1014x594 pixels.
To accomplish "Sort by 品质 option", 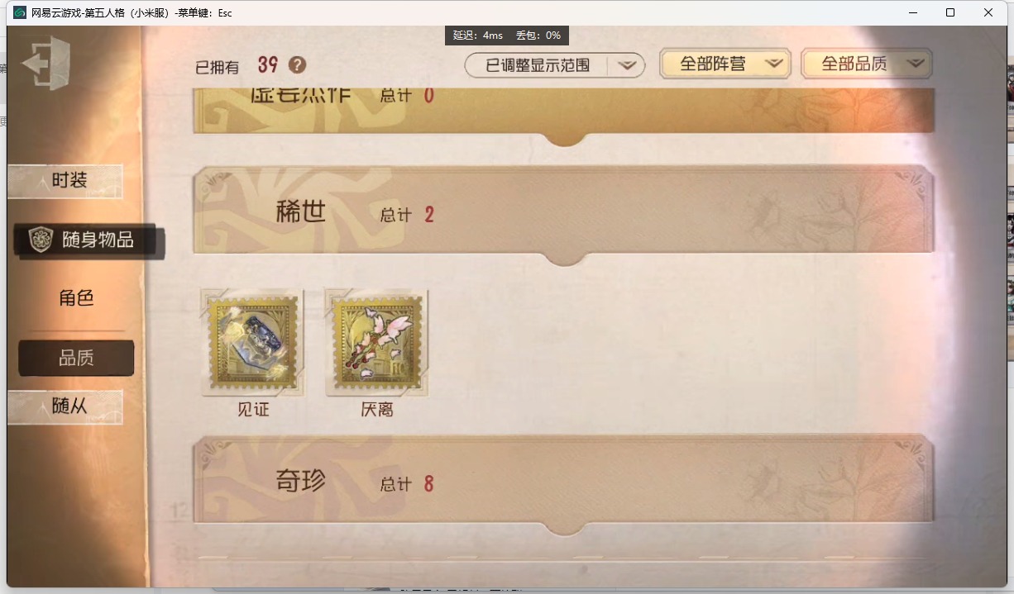I will point(76,358).
